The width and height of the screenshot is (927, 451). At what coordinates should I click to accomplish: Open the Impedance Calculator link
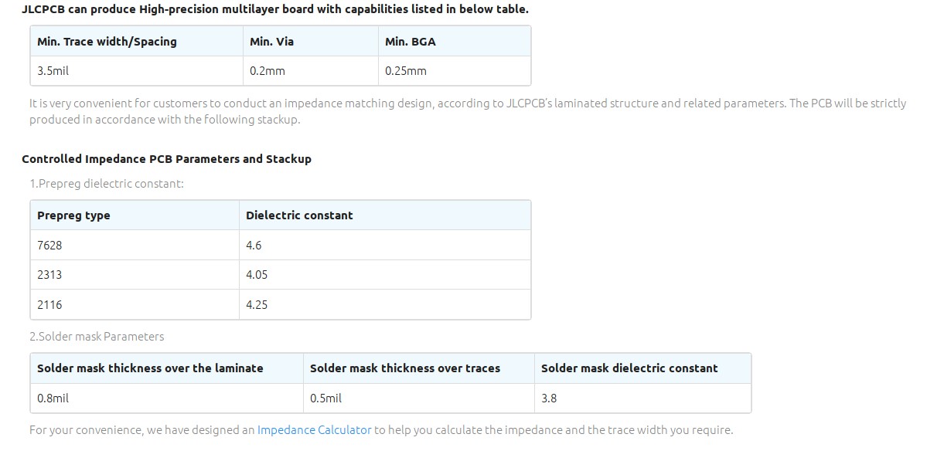point(314,429)
